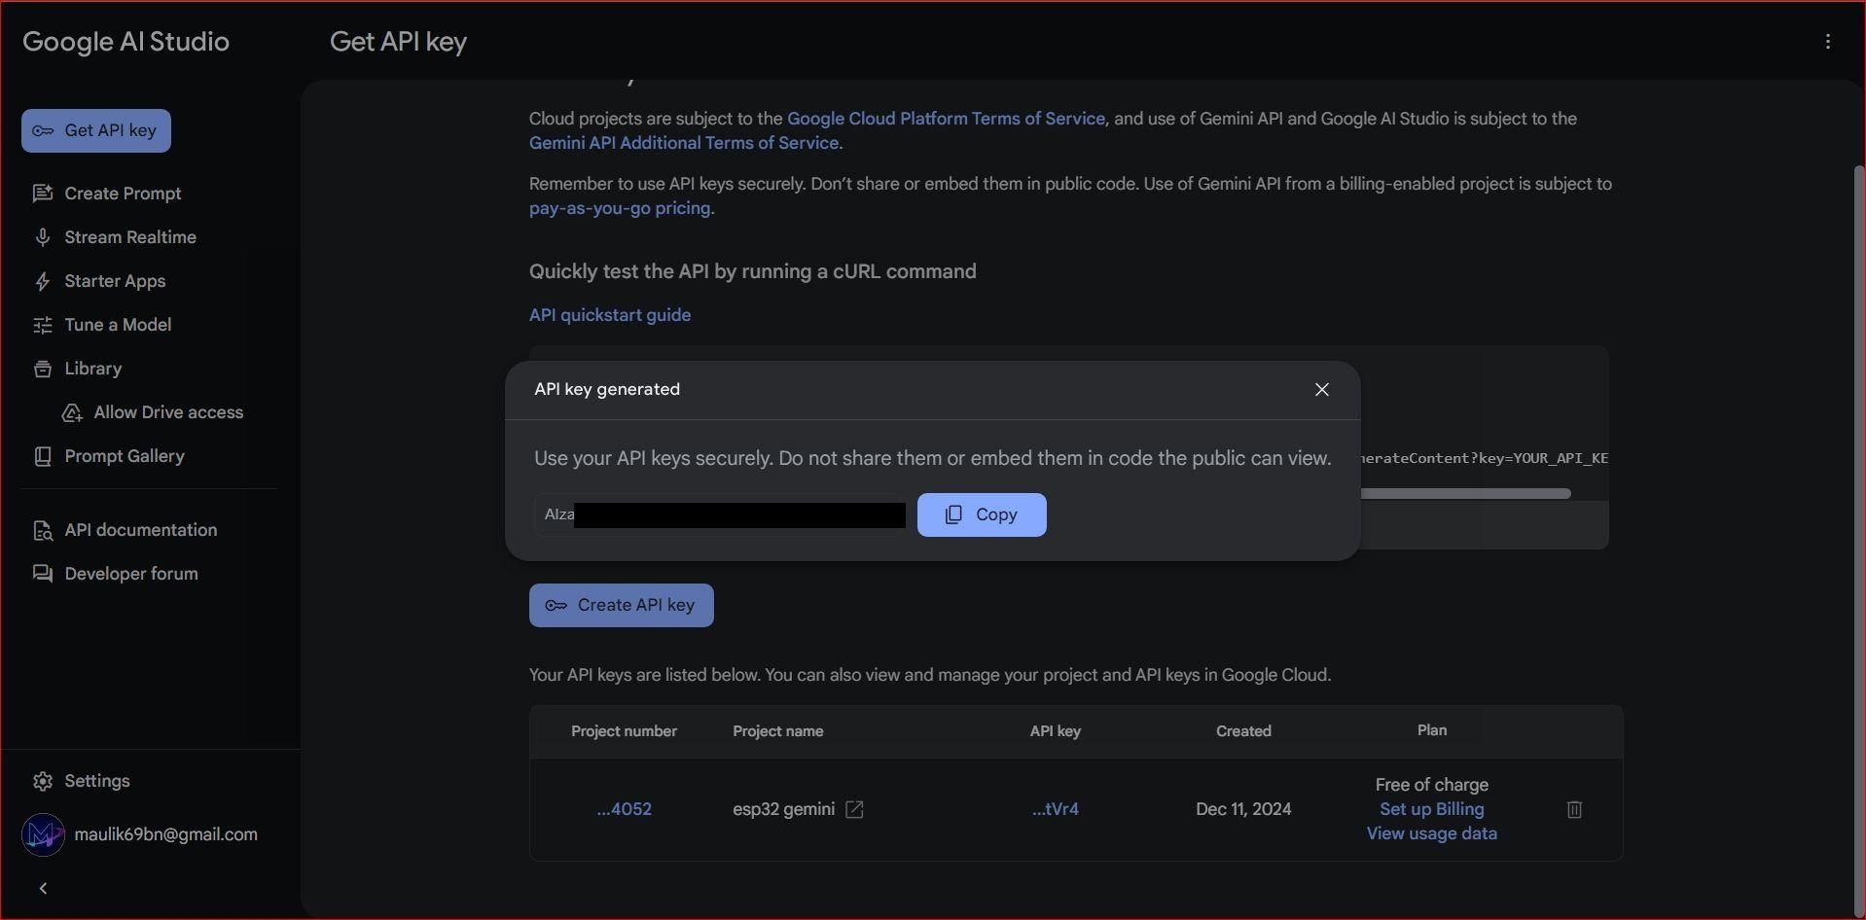Viewport: 1866px width, 920px height.
Task: Click Allow Drive access
Action: point(166,412)
